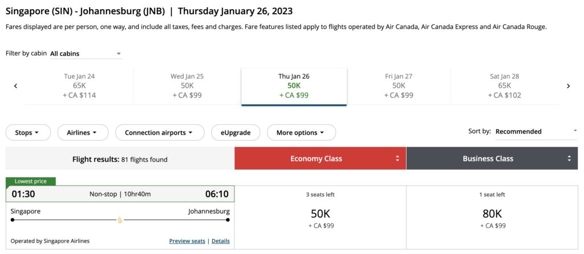Open flight Details link
Viewport: 584px width, 254px height.
[221, 241]
